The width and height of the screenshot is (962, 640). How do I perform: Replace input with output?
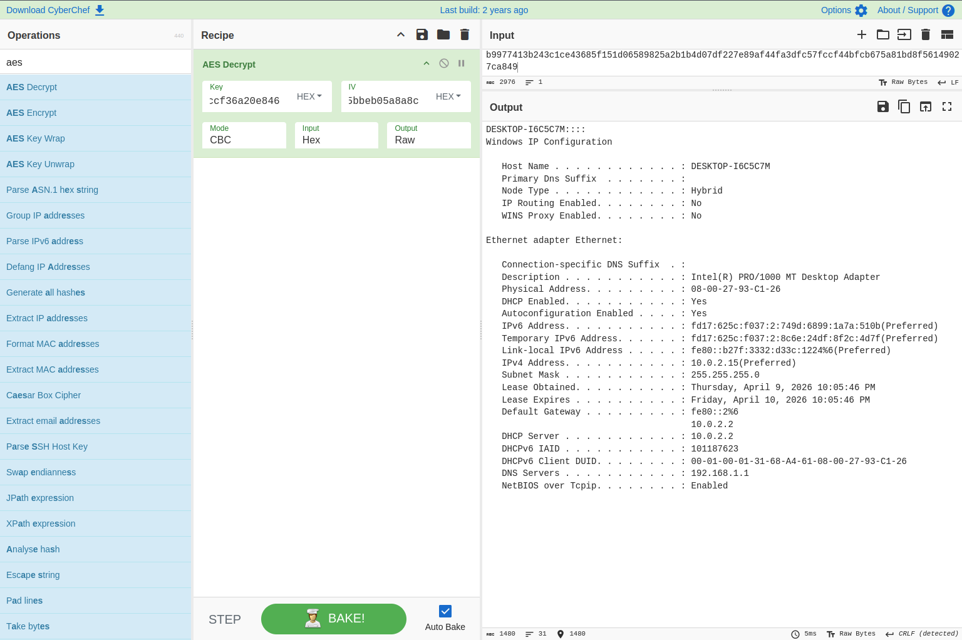pos(926,106)
